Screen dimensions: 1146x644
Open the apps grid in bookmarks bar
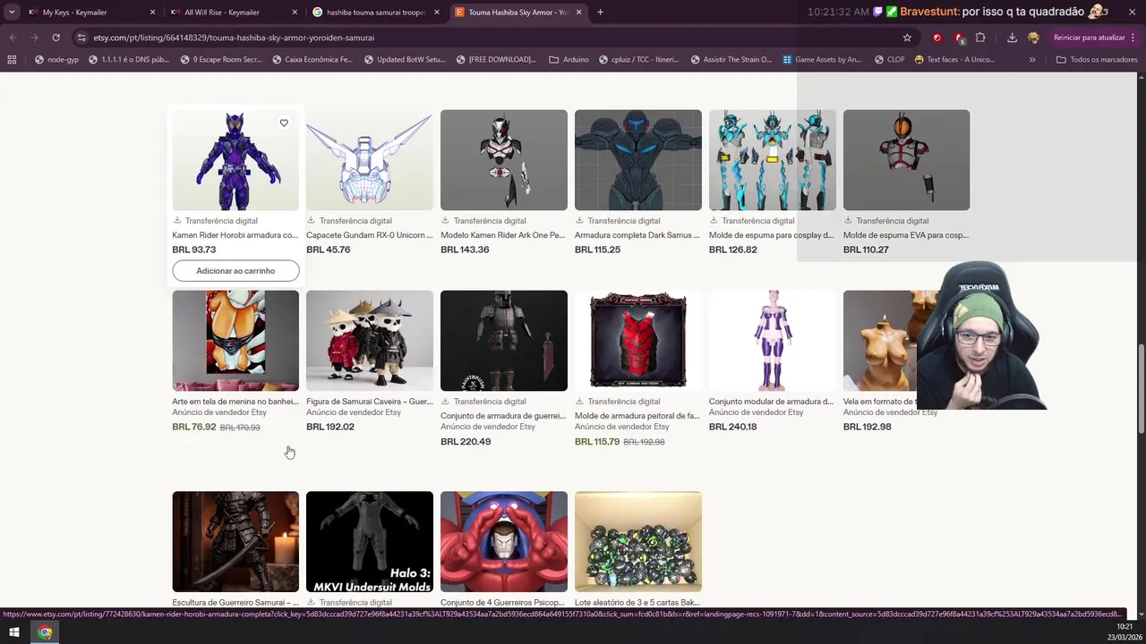point(12,59)
